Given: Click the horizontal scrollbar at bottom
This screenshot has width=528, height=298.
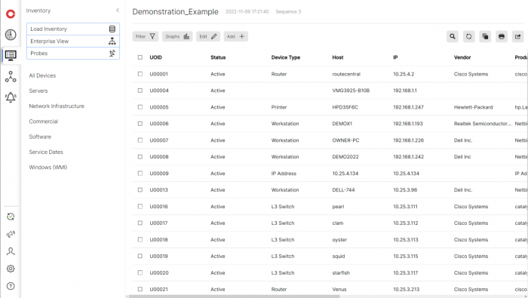Looking at the screenshot, I should (234, 296).
